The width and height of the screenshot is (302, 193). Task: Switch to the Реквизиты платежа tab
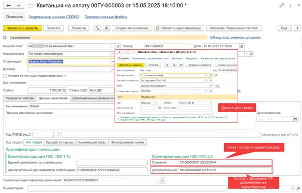click(x=20, y=98)
